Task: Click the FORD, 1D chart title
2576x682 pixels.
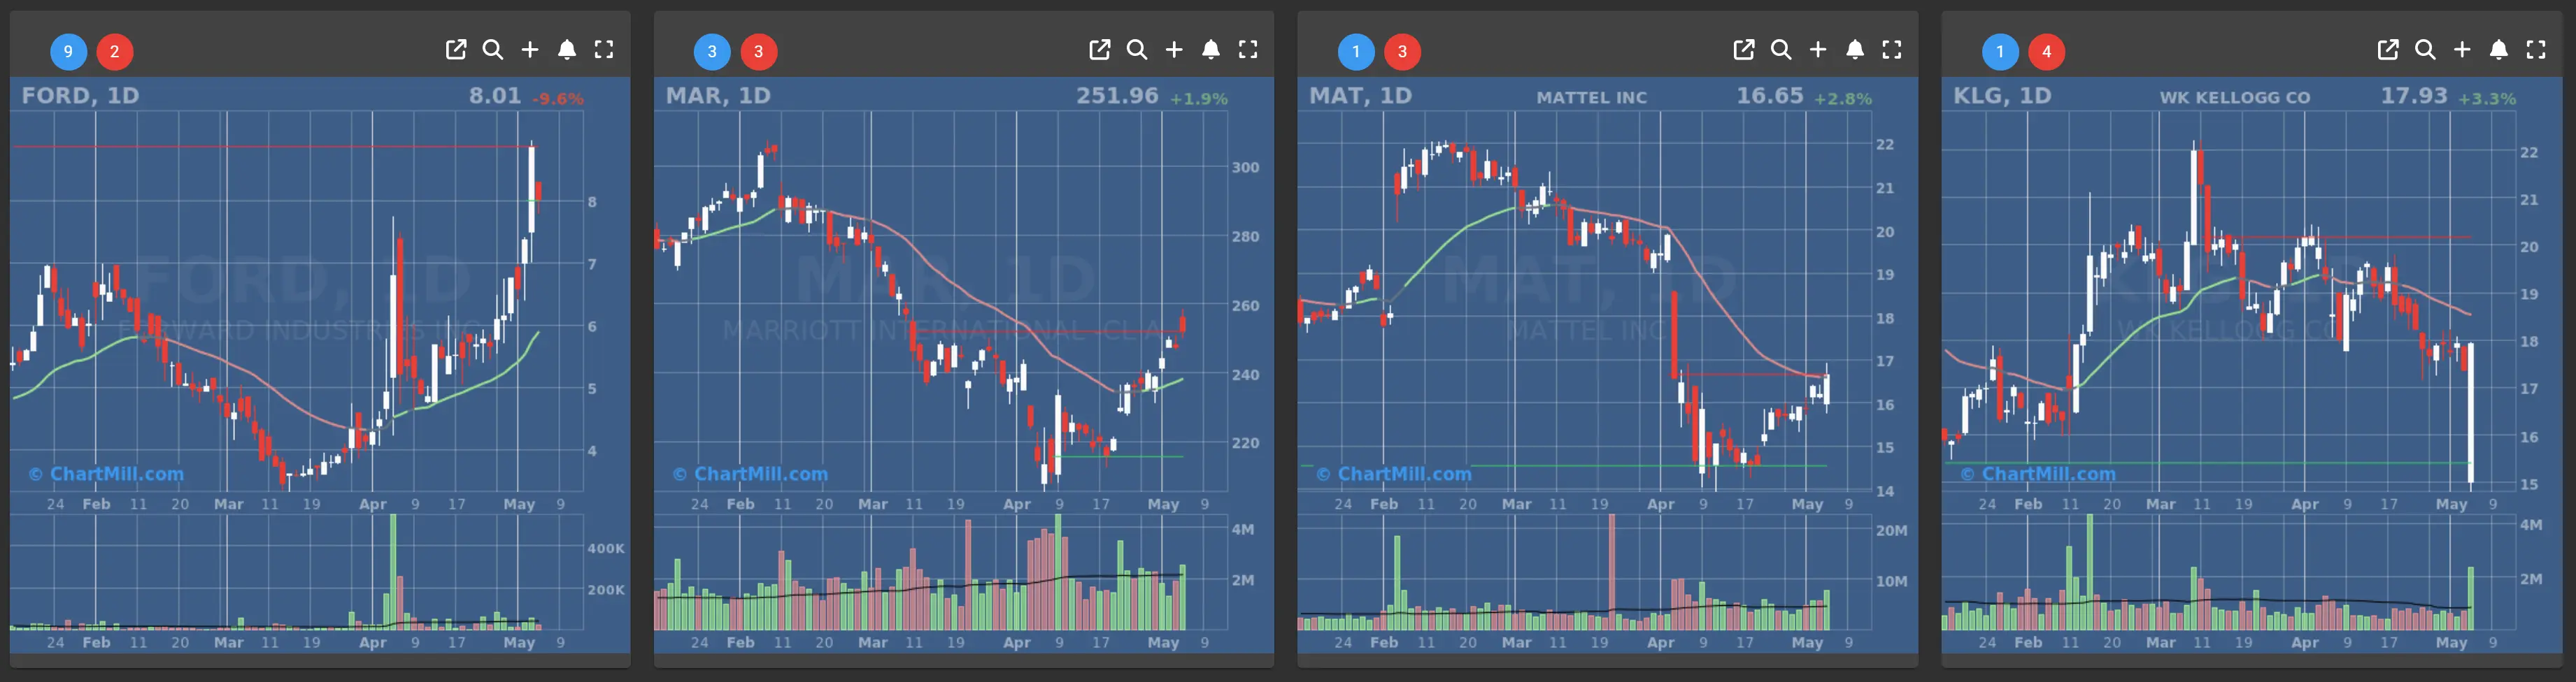Action: point(81,96)
